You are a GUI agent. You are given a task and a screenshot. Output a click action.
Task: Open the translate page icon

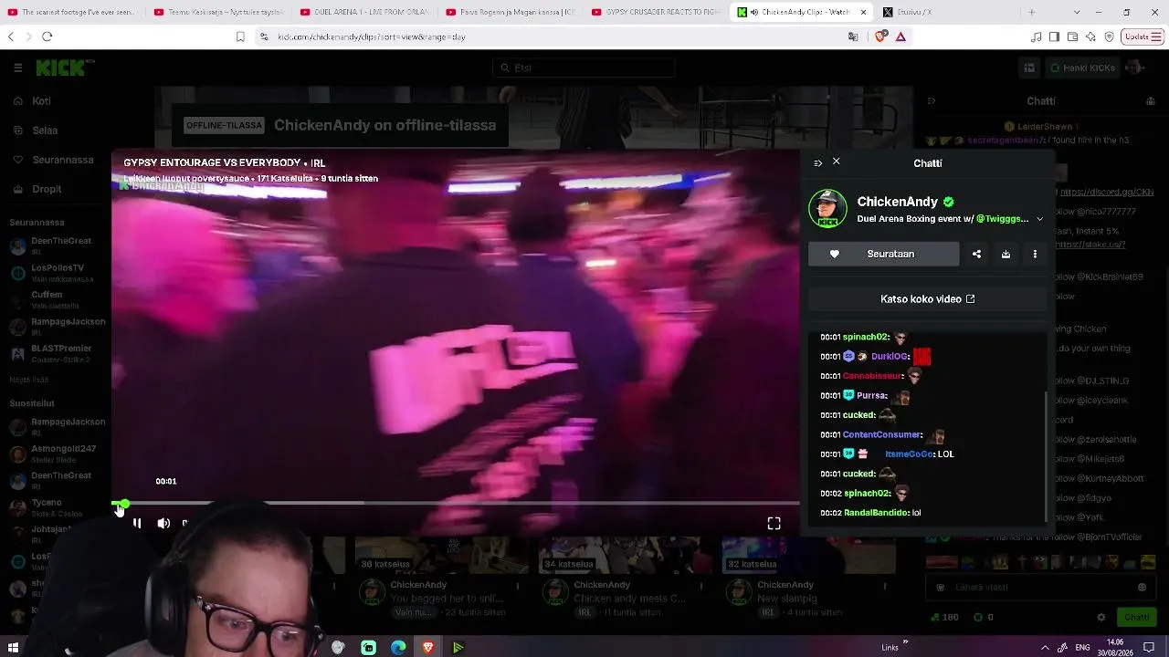point(853,36)
